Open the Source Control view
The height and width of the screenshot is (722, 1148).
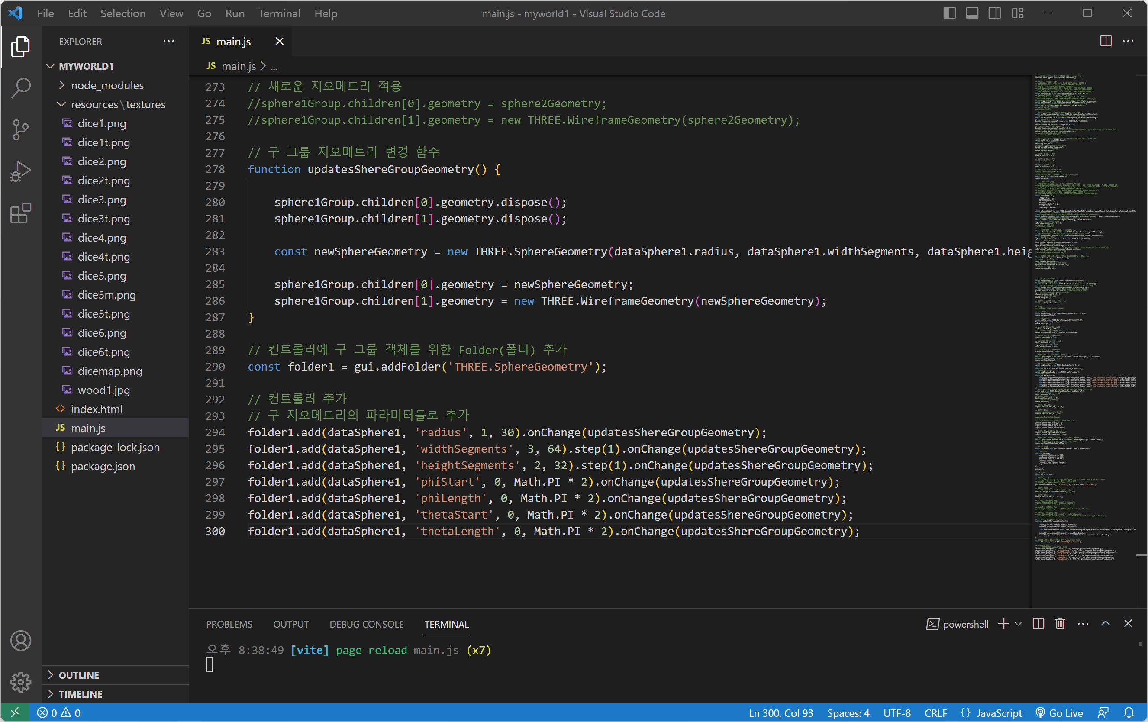tap(20, 129)
